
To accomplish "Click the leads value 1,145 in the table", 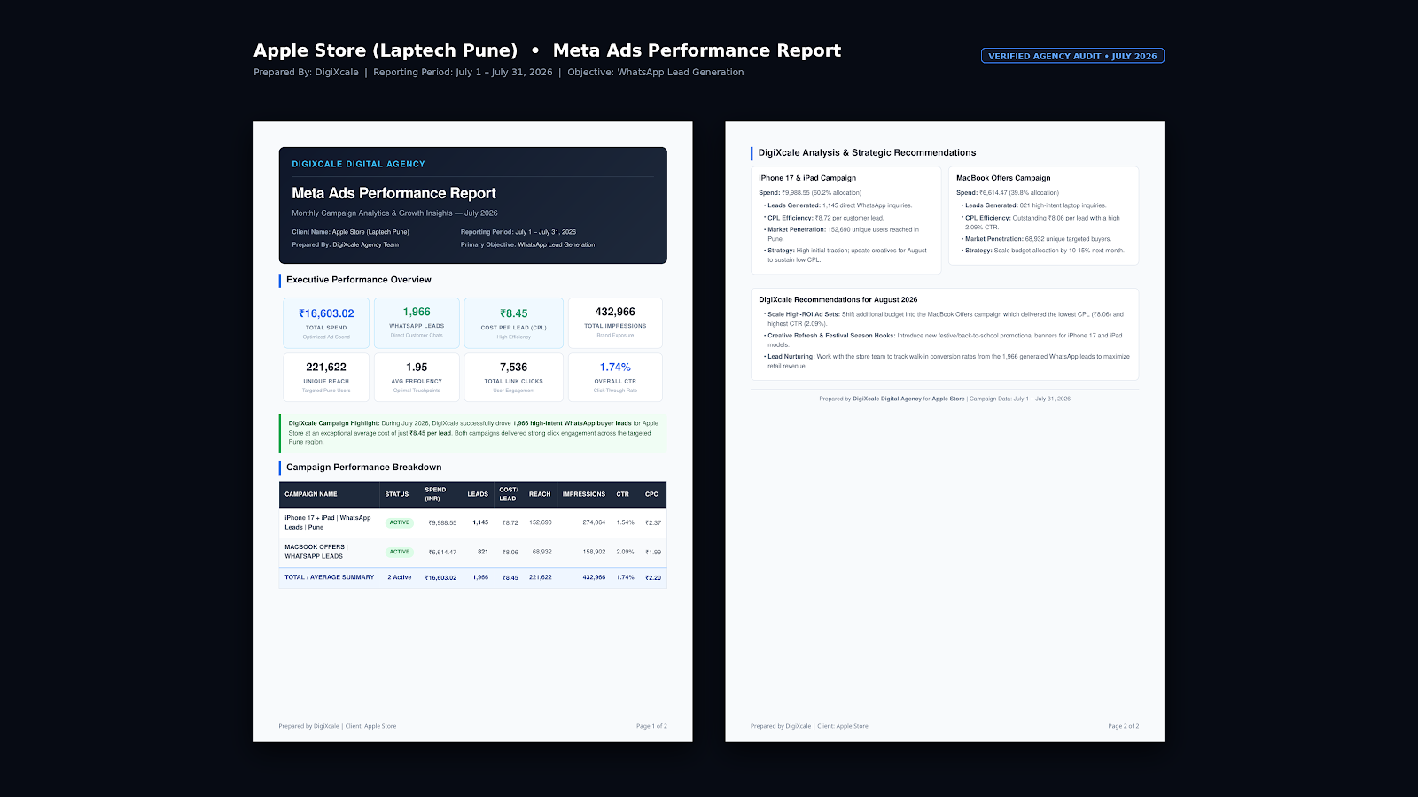I will click(x=480, y=522).
